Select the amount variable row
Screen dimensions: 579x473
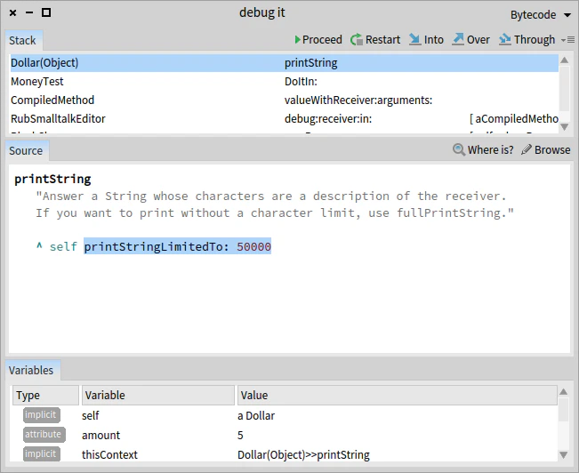click(285, 435)
